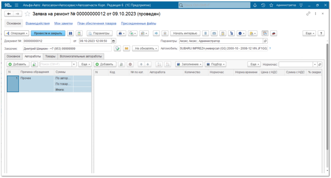The height and width of the screenshot is (178, 331).
Task: Open the Нормочас combo box arrow
Action: tap(315, 65)
